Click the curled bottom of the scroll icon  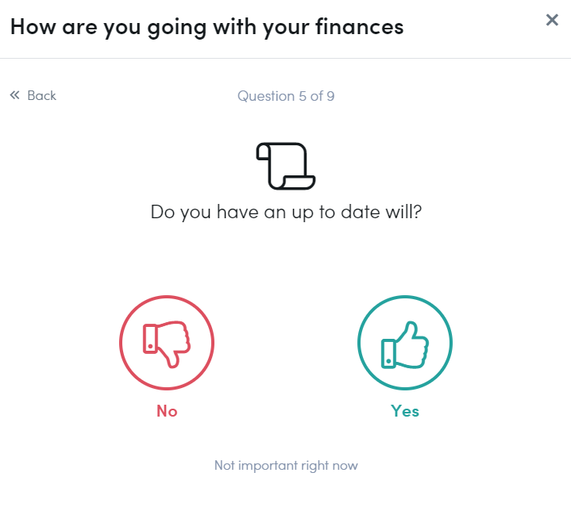297,182
